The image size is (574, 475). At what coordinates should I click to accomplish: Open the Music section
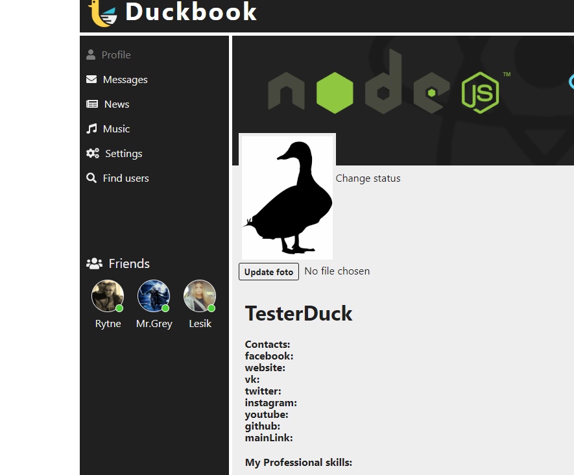point(116,129)
